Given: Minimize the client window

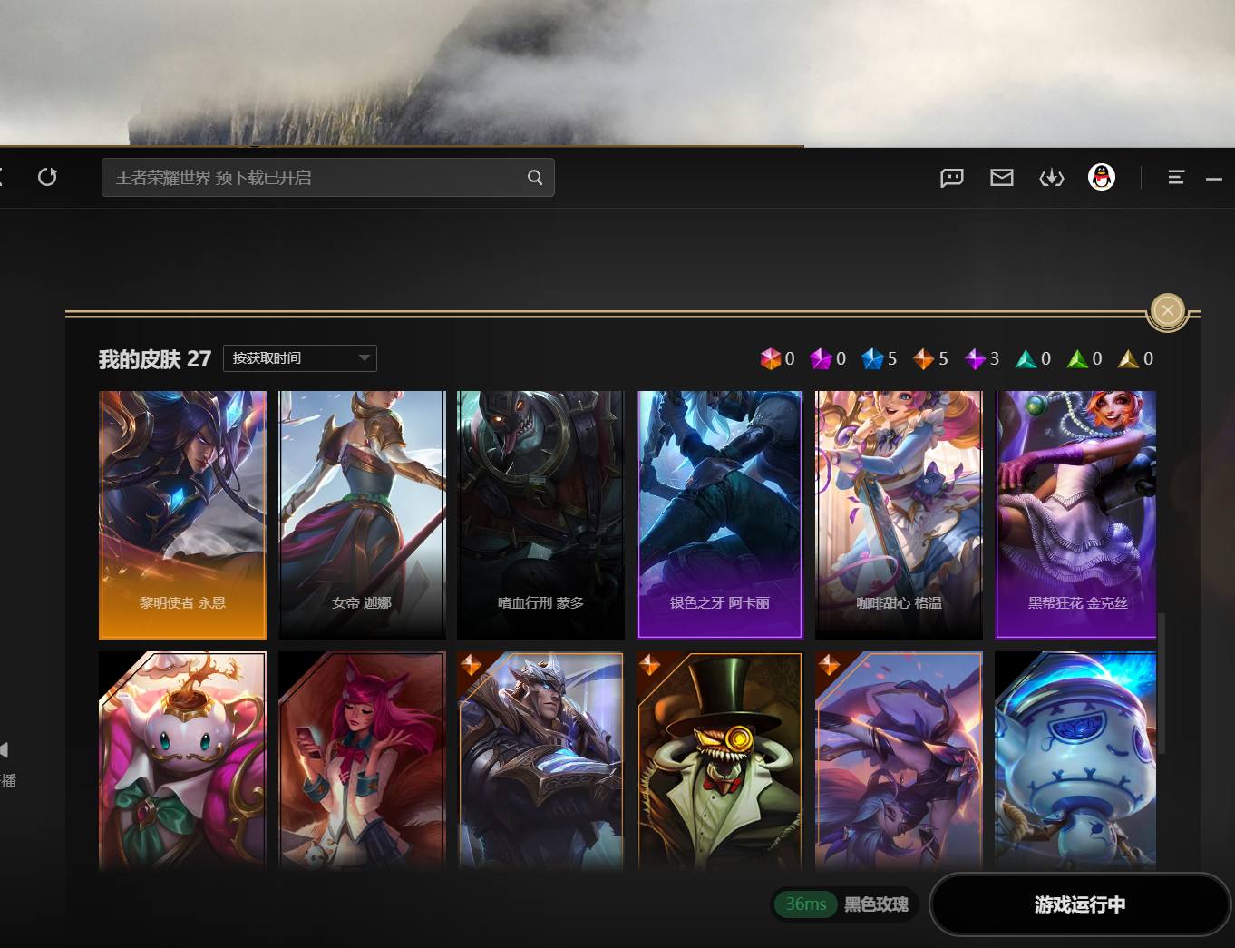Looking at the screenshot, I should (x=1214, y=179).
